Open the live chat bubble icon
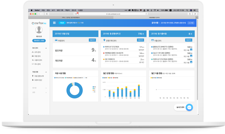The width and height of the screenshot is (225, 134). click(x=189, y=107)
